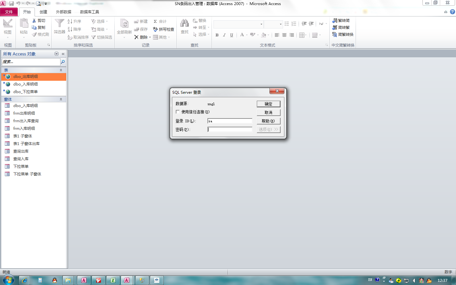Open 所有 Access 对象 pane menu arrow

(x=56, y=54)
